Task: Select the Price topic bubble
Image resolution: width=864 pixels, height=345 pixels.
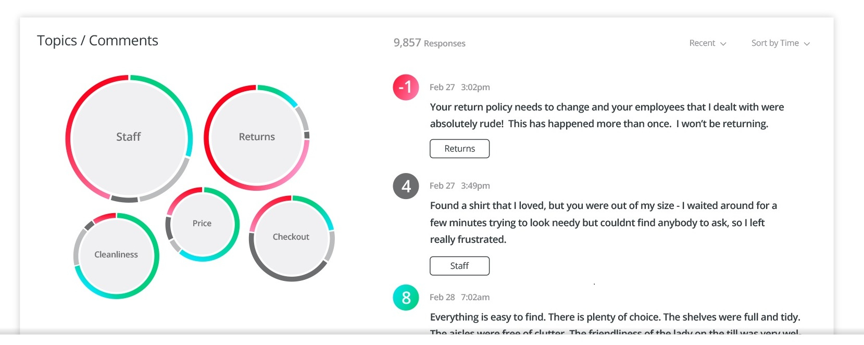Action: (202, 224)
